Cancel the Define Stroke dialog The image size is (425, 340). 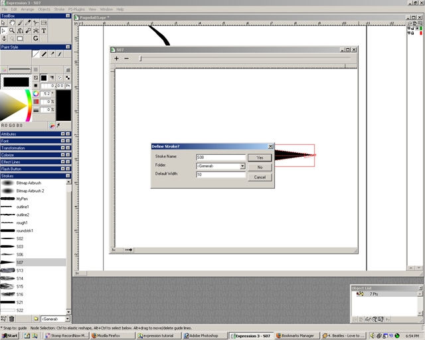260,177
